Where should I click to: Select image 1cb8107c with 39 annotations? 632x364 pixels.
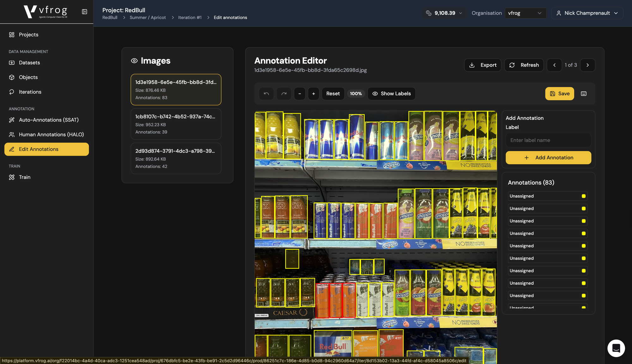176,124
